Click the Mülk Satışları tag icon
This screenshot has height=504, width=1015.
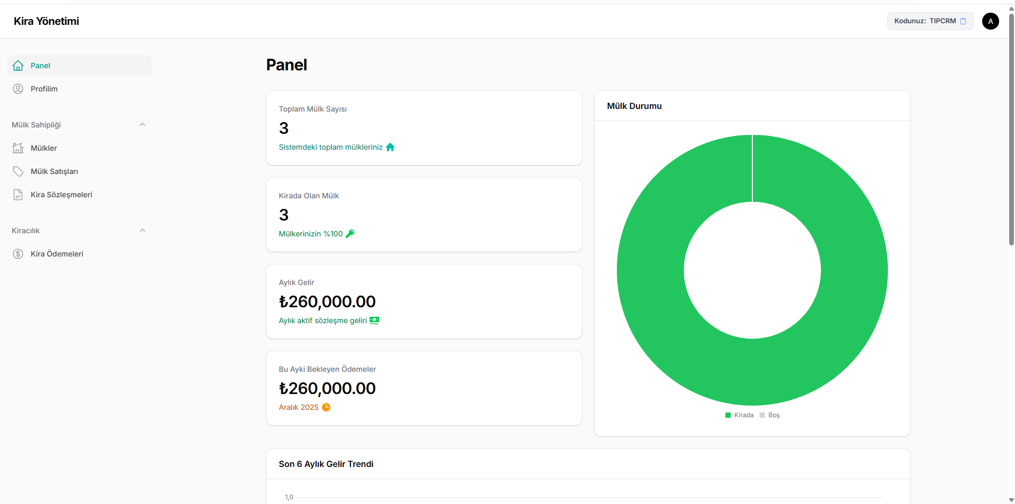(x=18, y=171)
